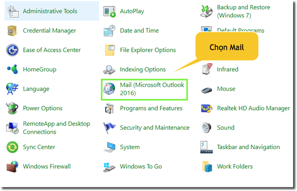Image resolution: width=297 pixels, height=191 pixels.
Task: Open the Work Folders icon
Action: click(x=207, y=167)
